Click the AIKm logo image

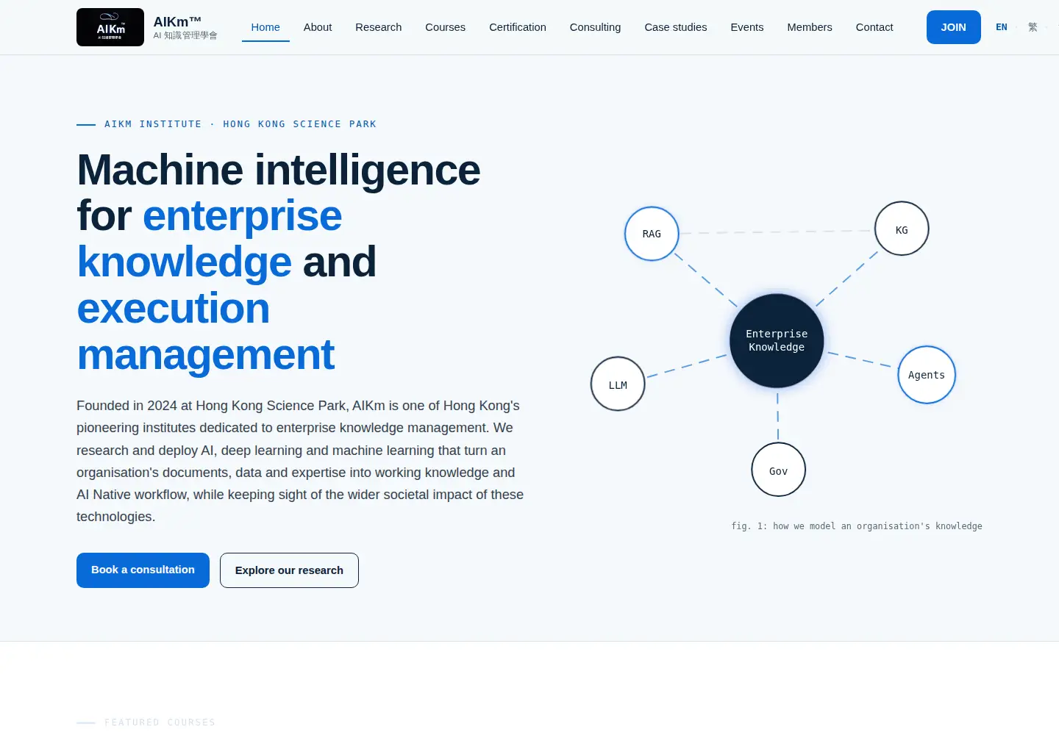point(110,27)
